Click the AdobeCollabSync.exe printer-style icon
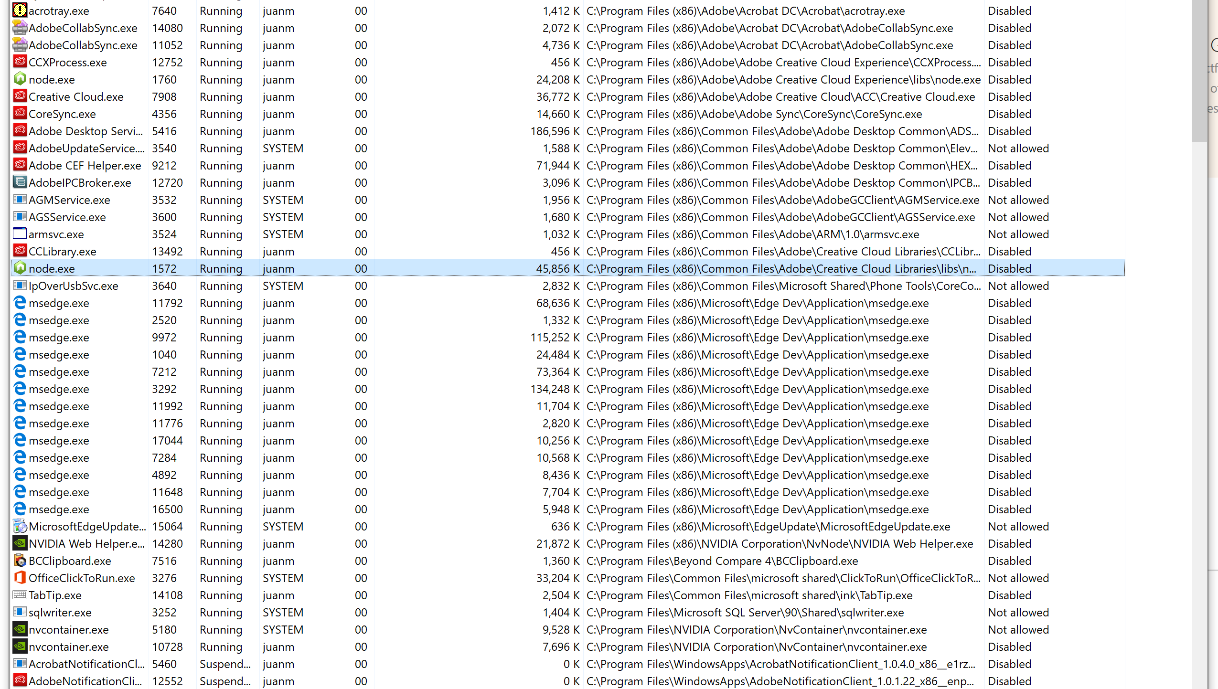The height and width of the screenshot is (689, 1218). coord(20,28)
